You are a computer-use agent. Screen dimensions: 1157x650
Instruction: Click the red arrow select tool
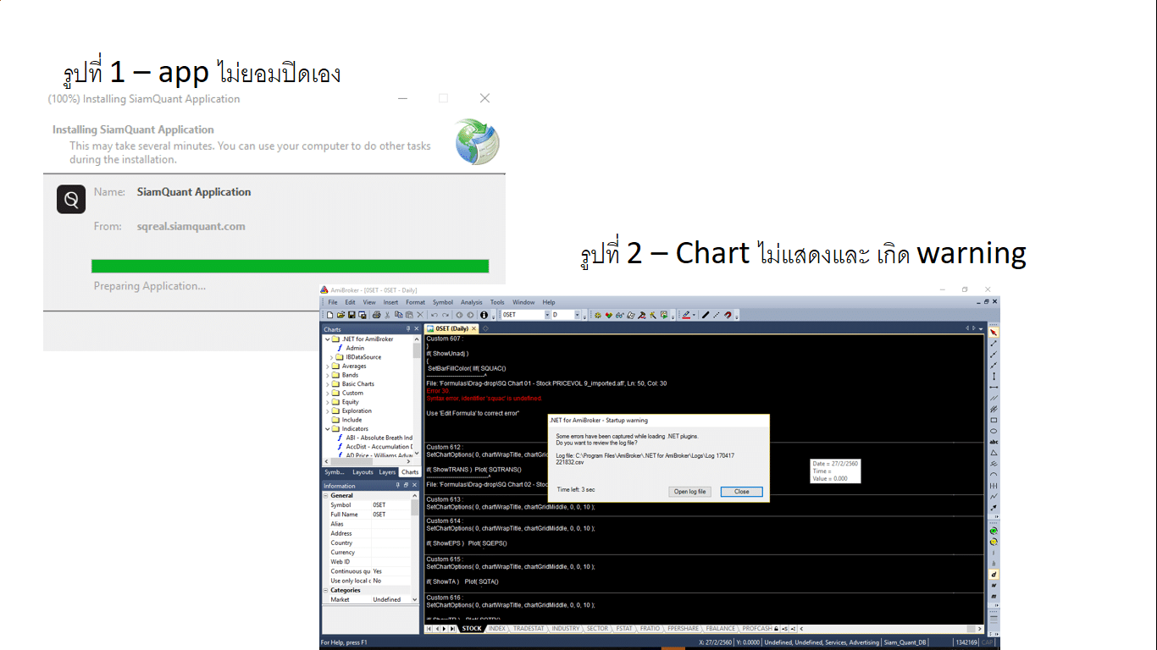pyautogui.click(x=994, y=332)
